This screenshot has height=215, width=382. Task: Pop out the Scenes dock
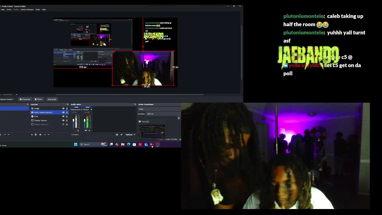[x=28, y=105]
